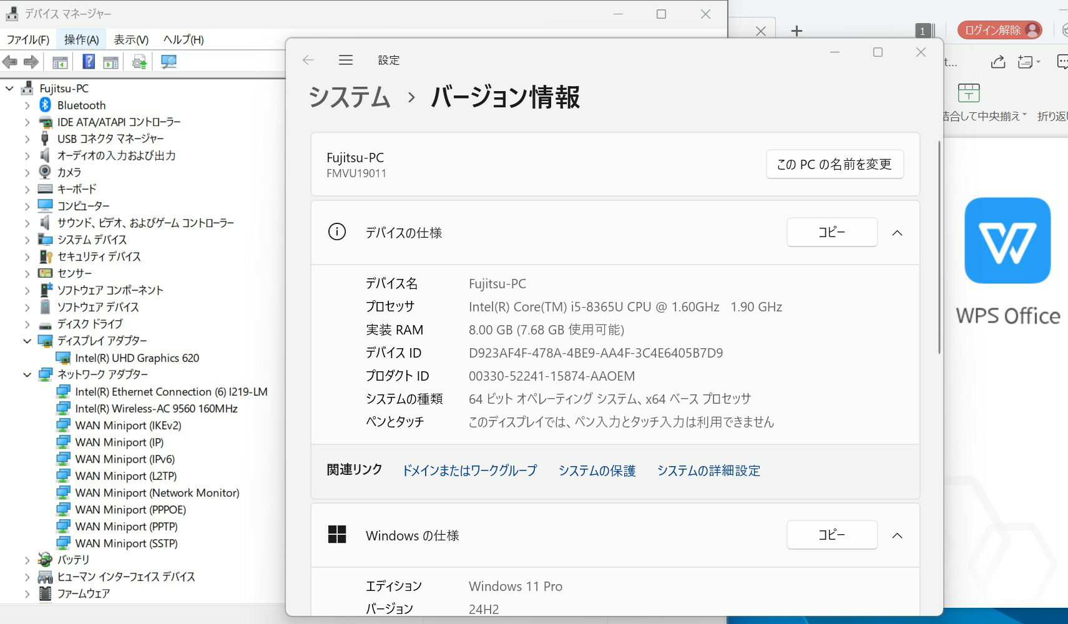This screenshot has height=624, width=1068.
Task: Collapse the Windows の仕様 section chevron
Action: pos(897,535)
